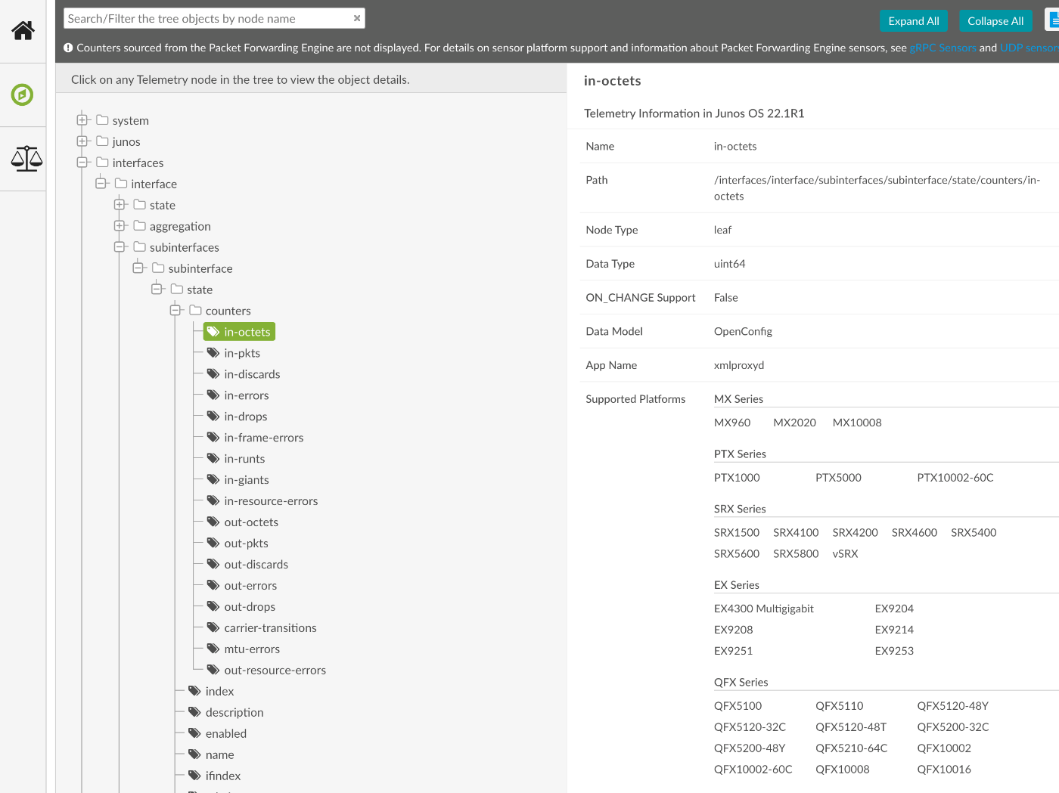The width and height of the screenshot is (1059, 793).
Task: Select the out-octets leaf node label
Action: [x=251, y=522]
